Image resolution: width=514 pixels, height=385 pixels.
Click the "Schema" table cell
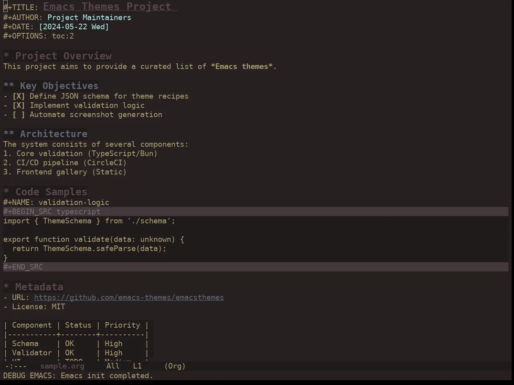point(25,344)
